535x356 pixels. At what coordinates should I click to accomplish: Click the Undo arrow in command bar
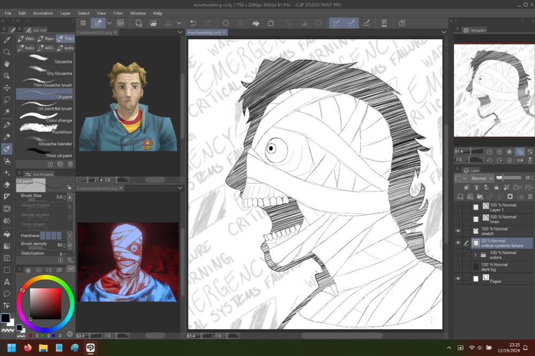click(193, 23)
